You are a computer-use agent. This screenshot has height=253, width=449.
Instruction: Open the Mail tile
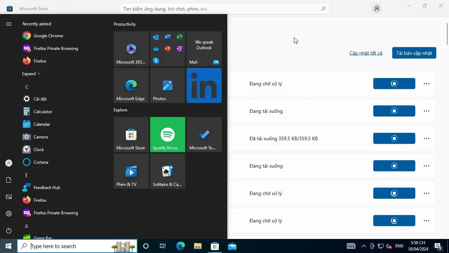click(x=204, y=49)
